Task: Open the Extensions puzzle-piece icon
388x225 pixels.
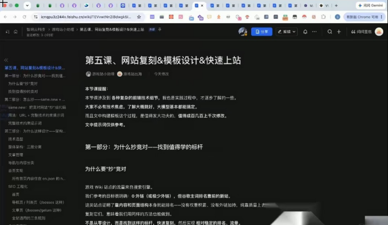Action: [x=323, y=17]
